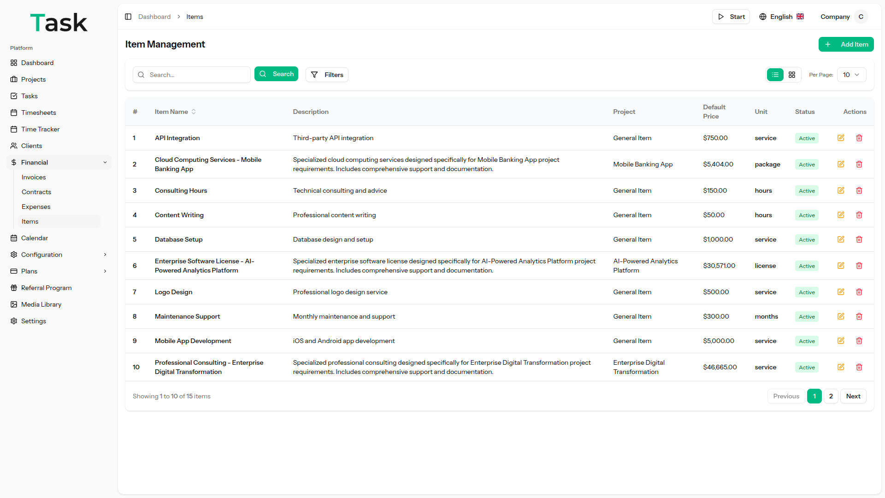Go to Expenses submenu item
Image resolution: width=885 pixels, height=498 pixels.
[x=36, y=207]
